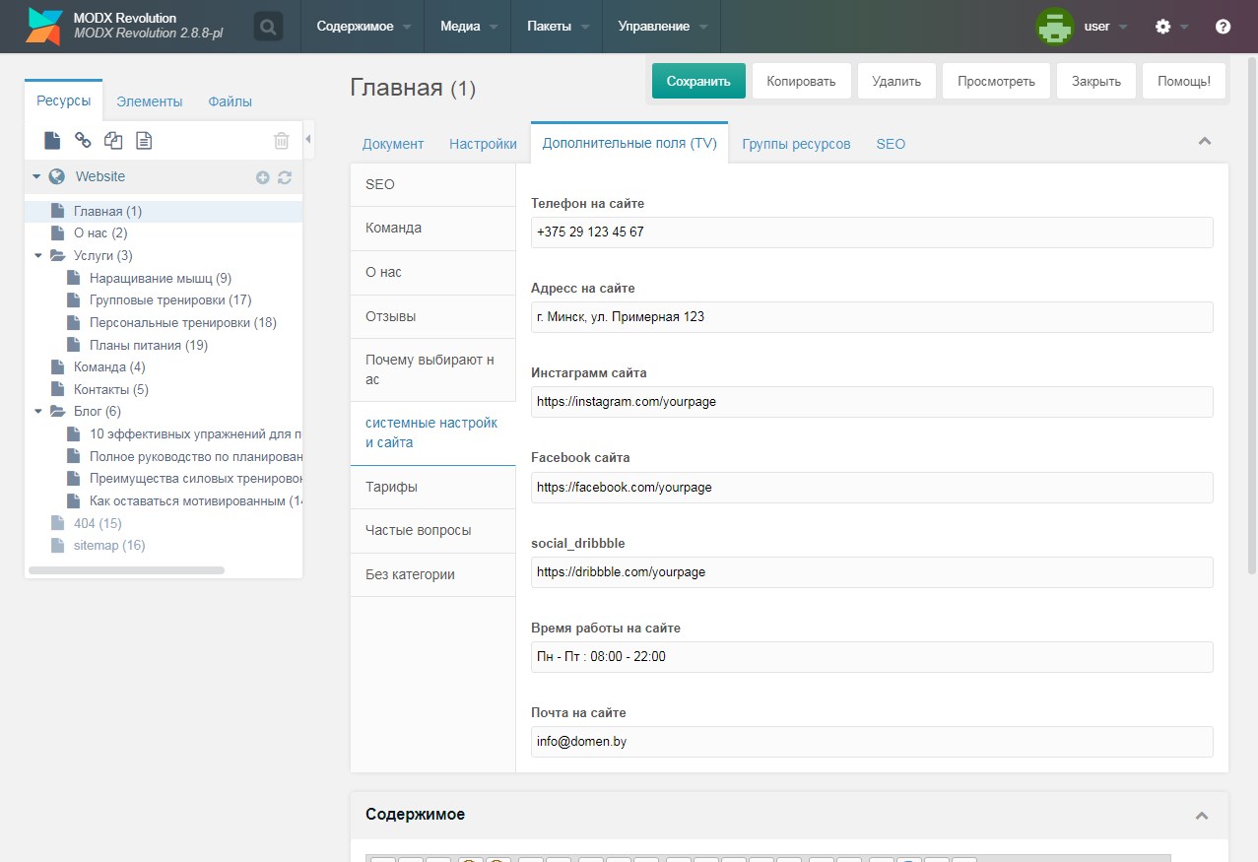Image resolution: width=1258 pixels, height=862 pixels.
Task: Select the Тарифы TV category
Action: [391, 487]
